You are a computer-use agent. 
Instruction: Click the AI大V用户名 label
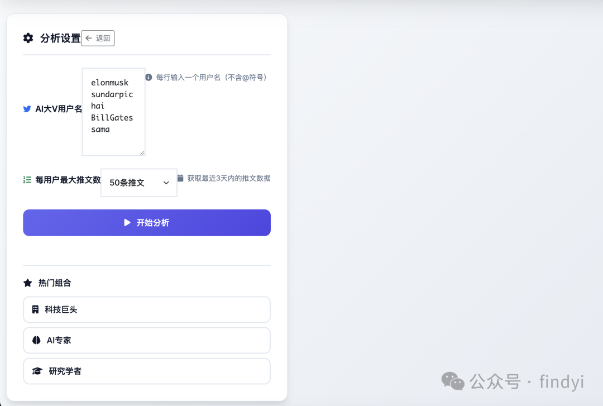(x=59, y=109)
